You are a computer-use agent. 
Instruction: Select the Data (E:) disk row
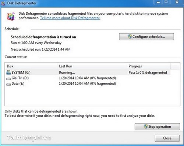(x=88, y=84)
